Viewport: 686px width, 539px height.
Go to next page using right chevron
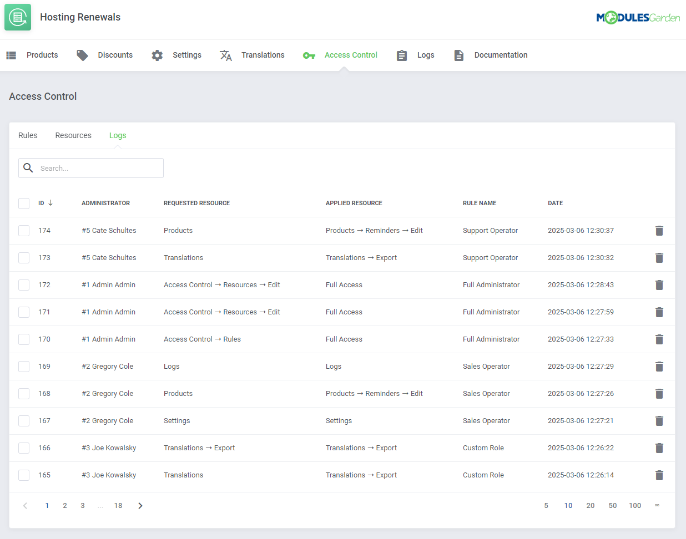[140, 506]
